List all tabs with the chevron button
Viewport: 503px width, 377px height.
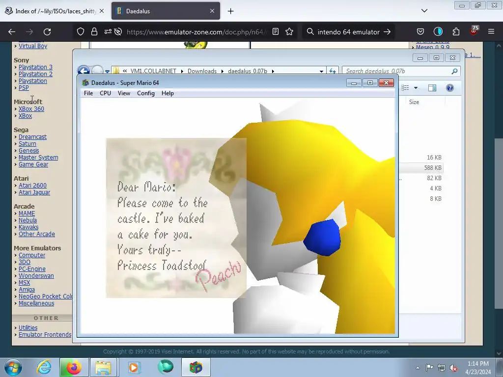tap(424, 11)
